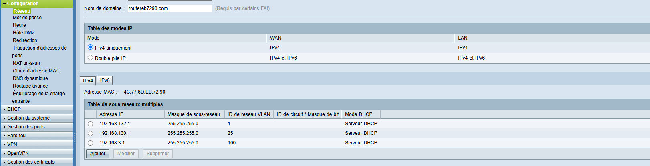The height and width of the screenshot is (166, 650).
Task: Expand the OpenVPN section
Action: 18,153
